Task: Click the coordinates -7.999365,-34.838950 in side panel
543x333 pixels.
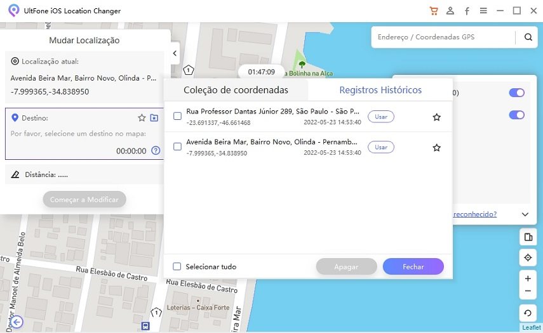Action: point(50,91)
